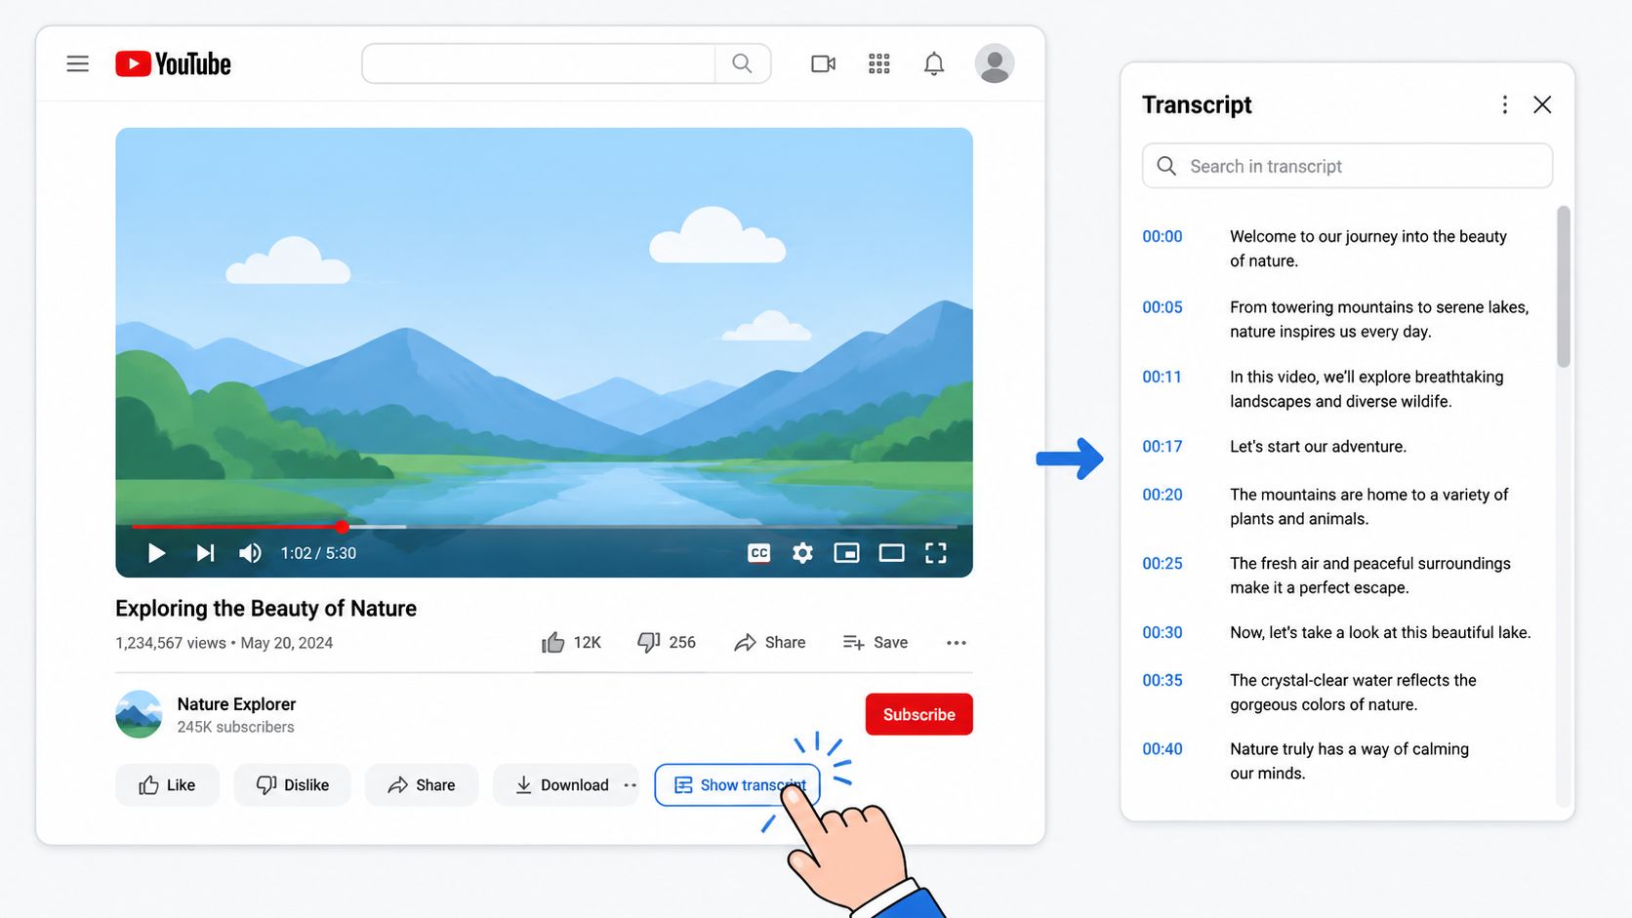The width and height of the screenshot is (1632, 918).
Task: Open the create video camera icon
Action: (x=823, y=64)
